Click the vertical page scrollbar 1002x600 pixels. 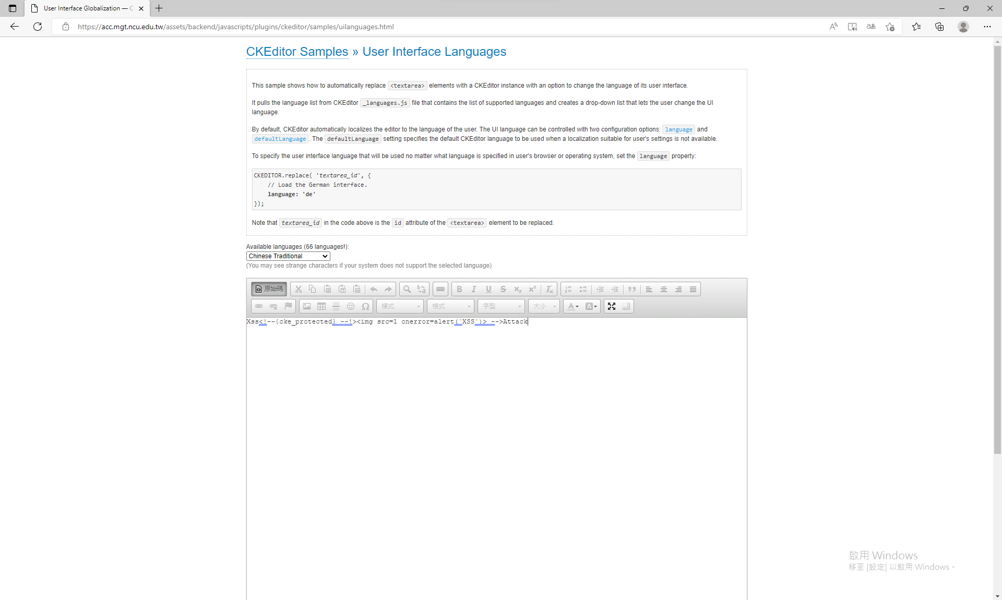coord(997,250)
